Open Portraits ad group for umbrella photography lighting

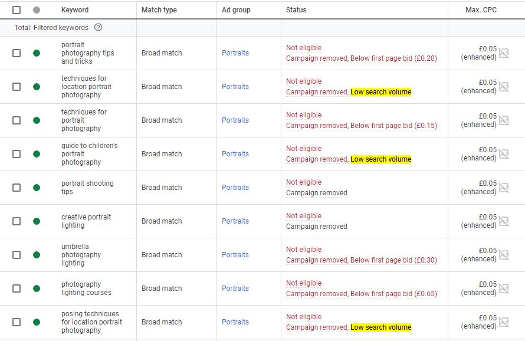(x=235, y=255)
